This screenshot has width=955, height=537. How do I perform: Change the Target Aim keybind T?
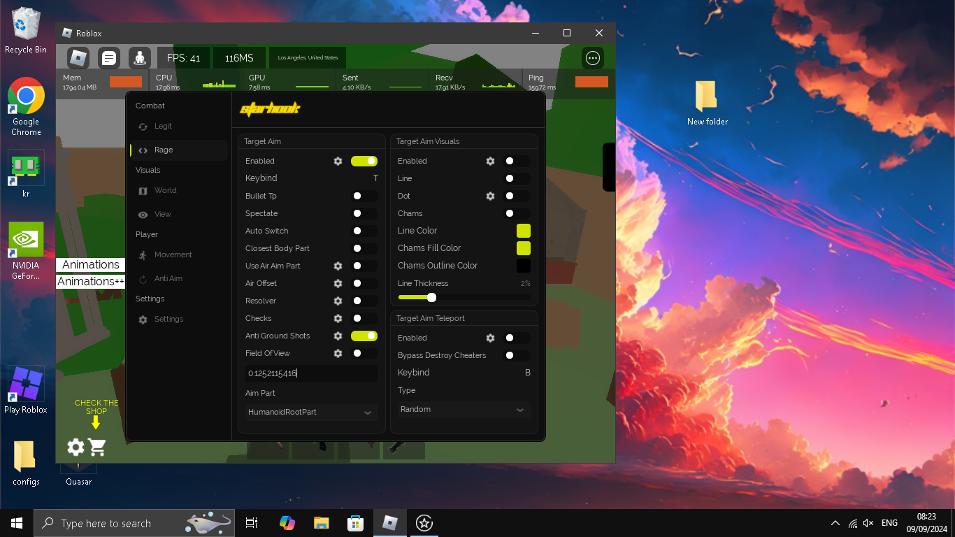(x=375, y=178)
